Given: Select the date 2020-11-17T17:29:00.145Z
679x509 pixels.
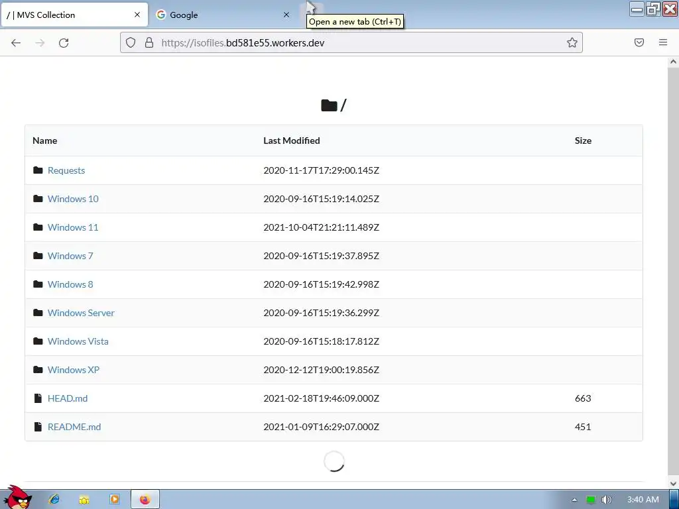Looking at the screenshot, I should [x=322, y=170].
